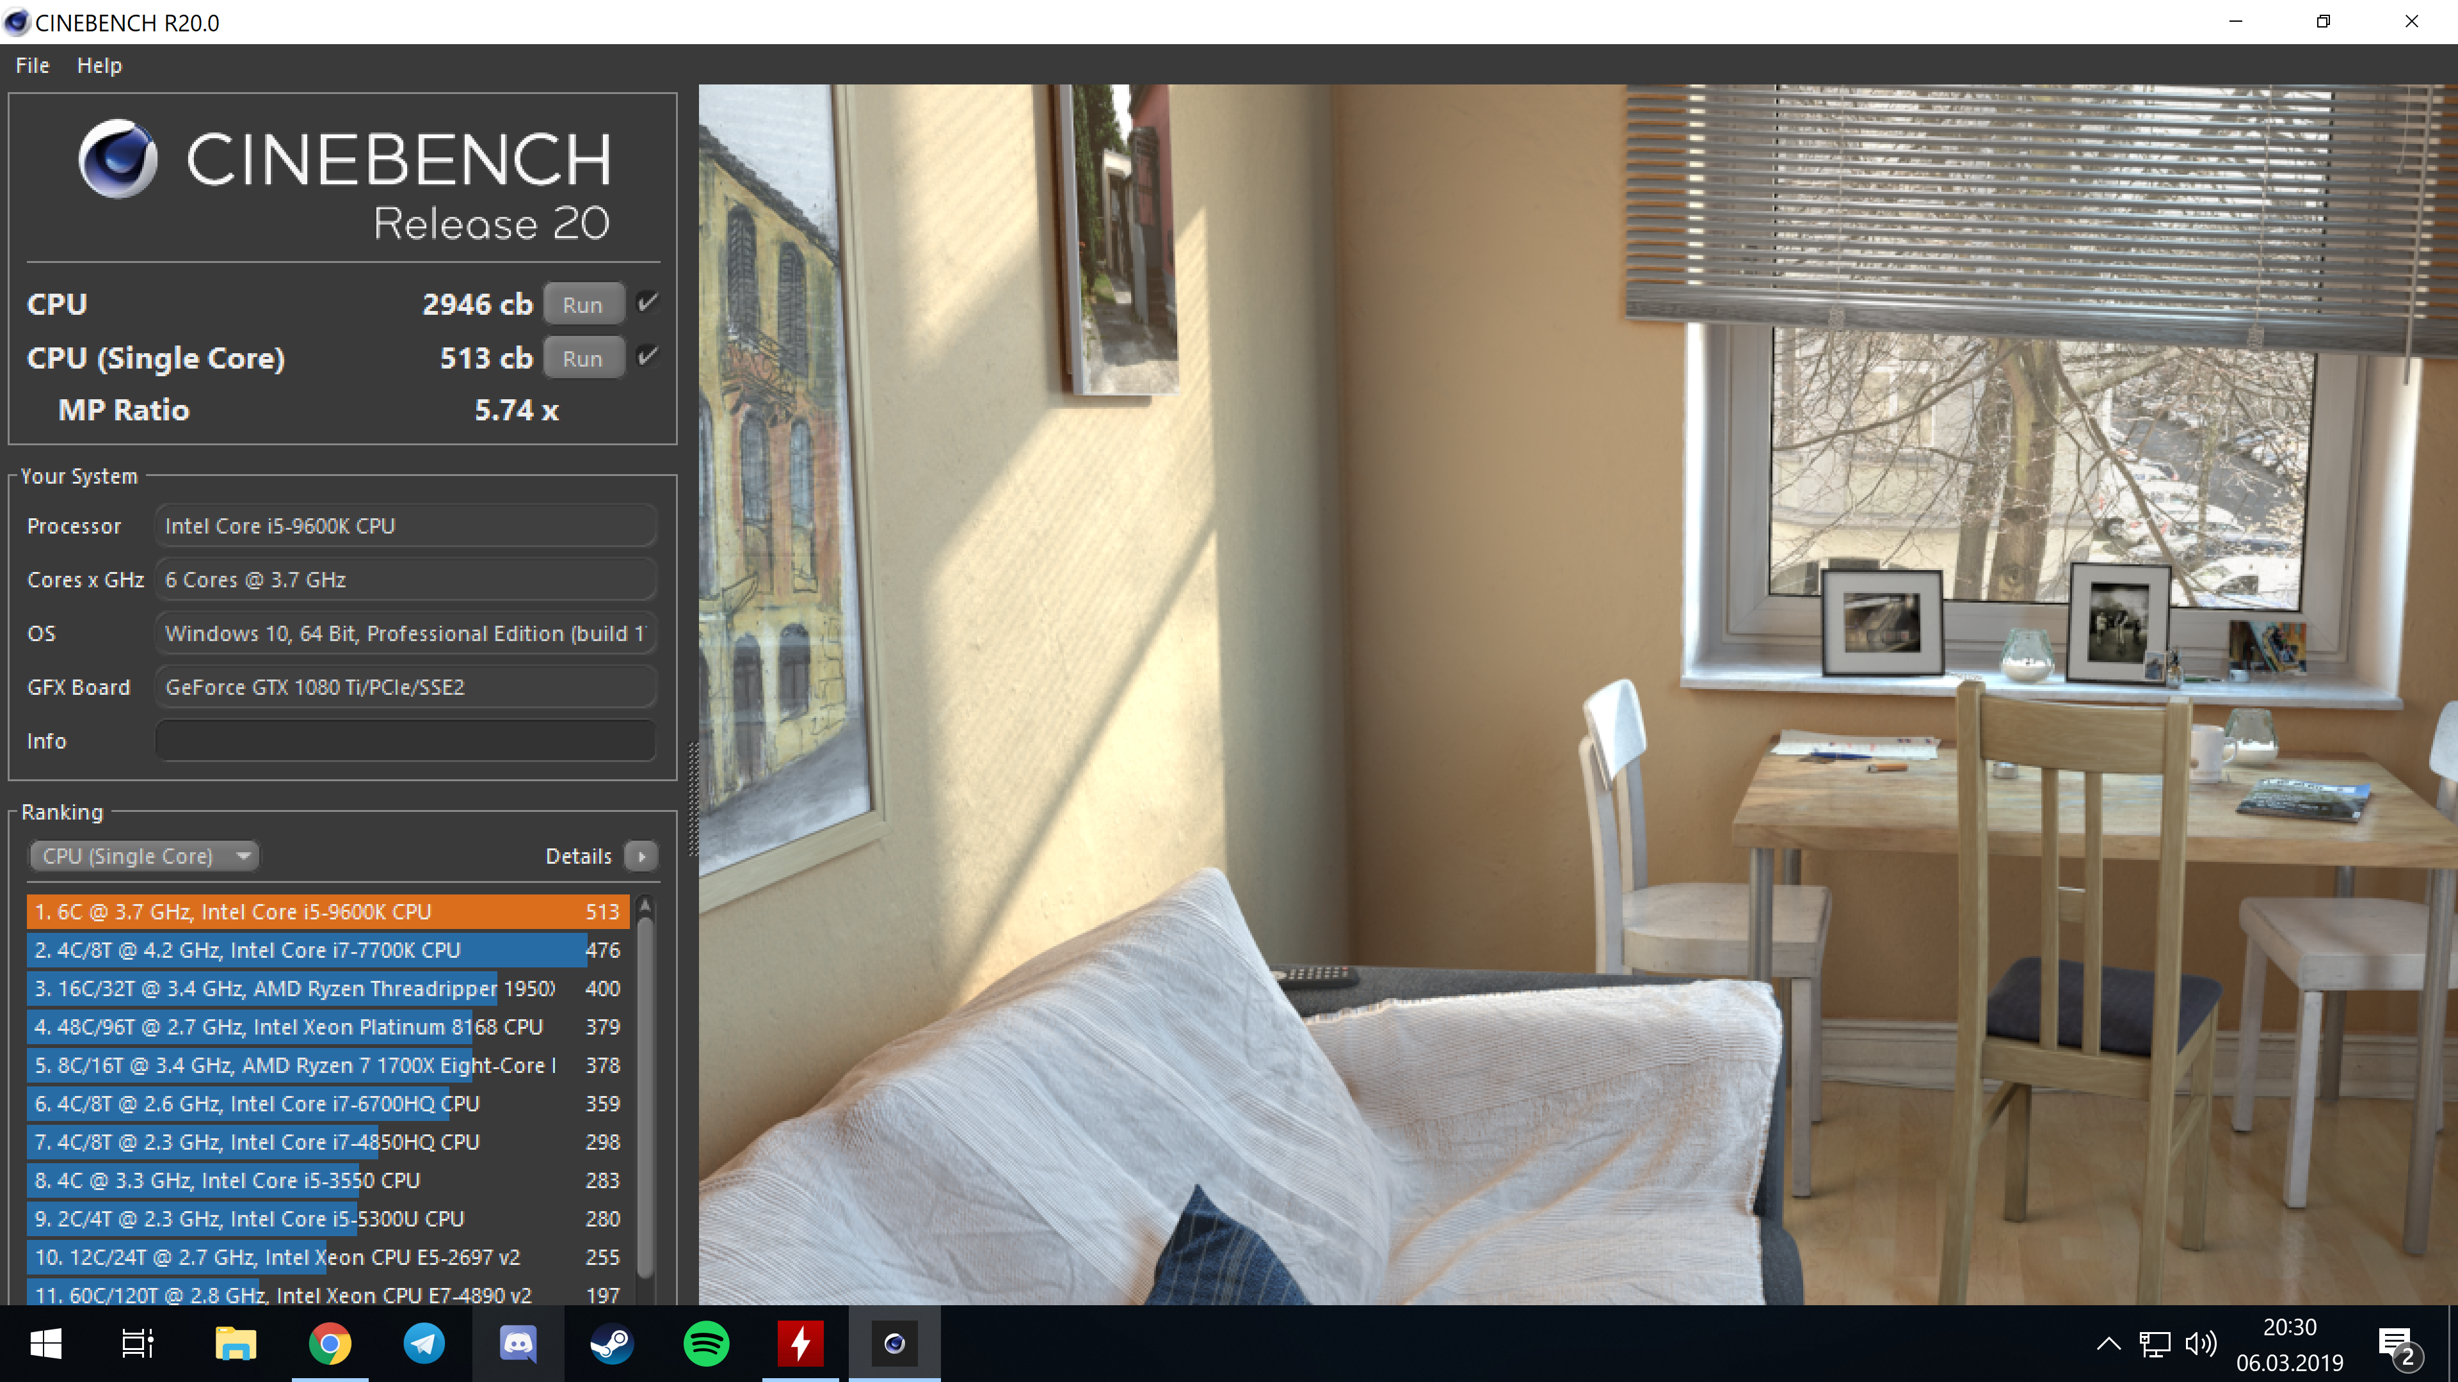
Task: Toggle the CPU test checkbox
Action: coord(648,303)
